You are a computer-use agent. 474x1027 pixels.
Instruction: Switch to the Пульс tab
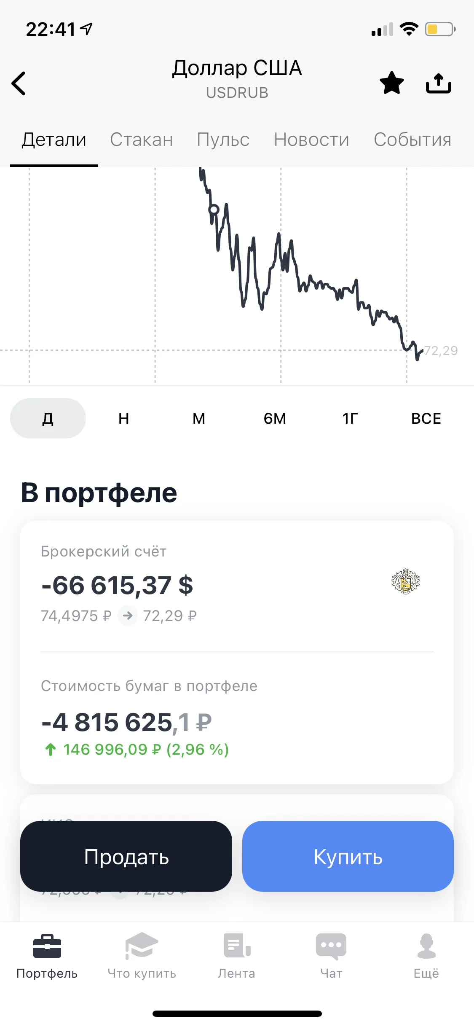(223, 140)
